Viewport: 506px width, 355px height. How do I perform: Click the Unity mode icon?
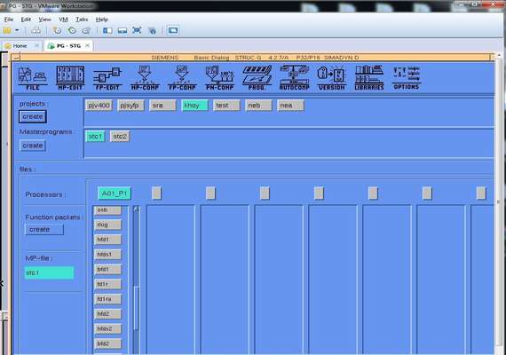tap(152, 31)
